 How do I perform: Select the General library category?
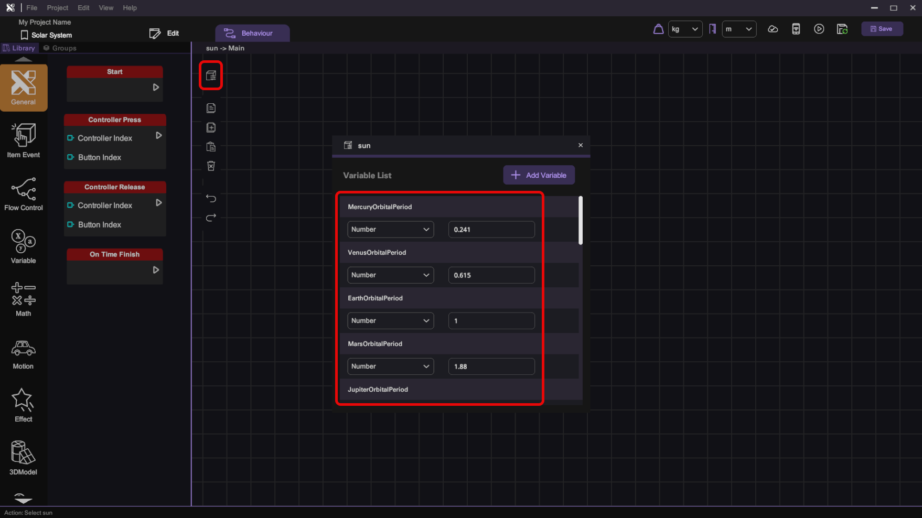pos(24,88)
